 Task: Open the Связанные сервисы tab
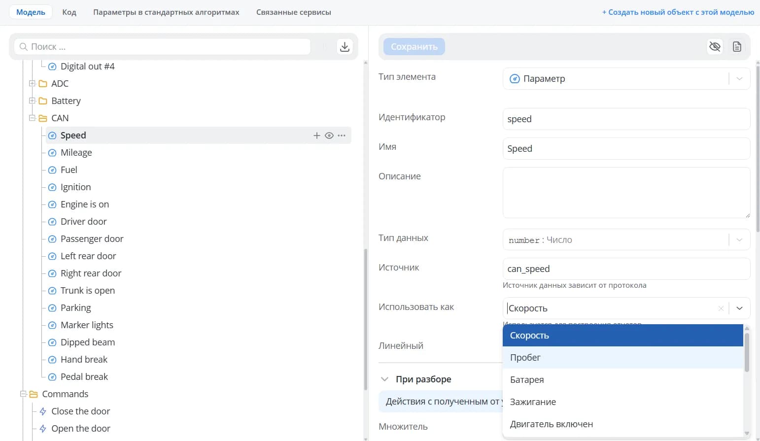294,12
